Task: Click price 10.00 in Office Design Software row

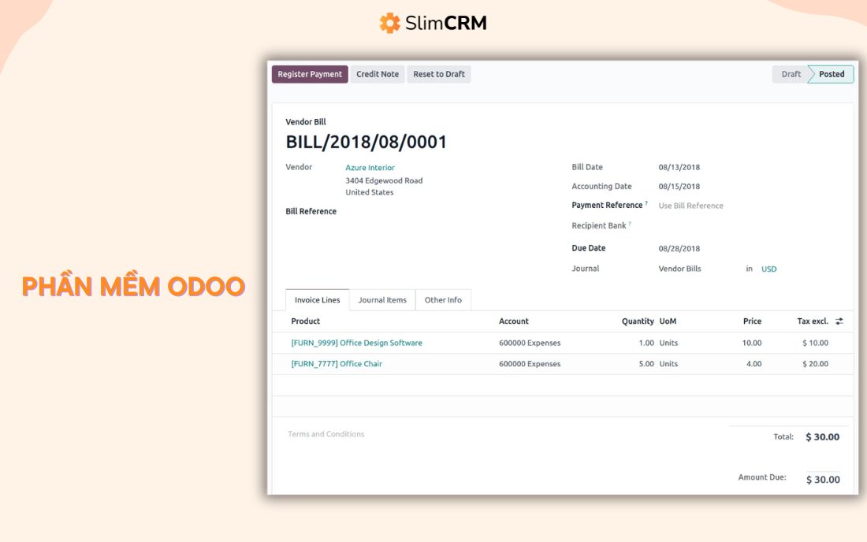Action: (751, 343)
